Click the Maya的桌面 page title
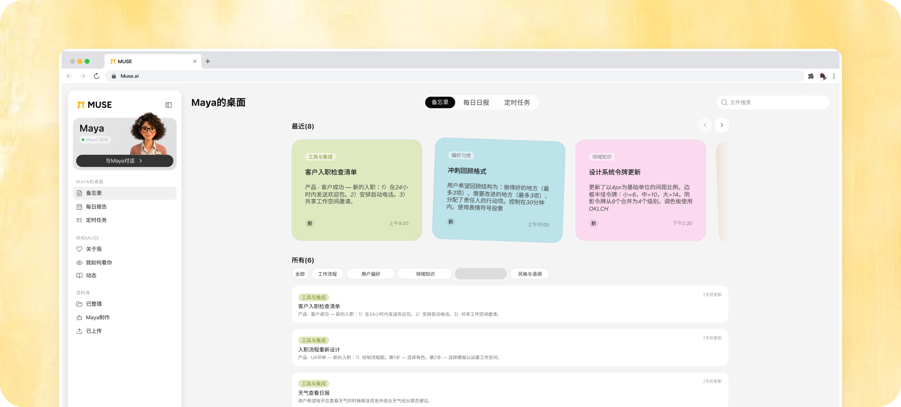This screenshot has height=407, width=901. tap(218, 102)
